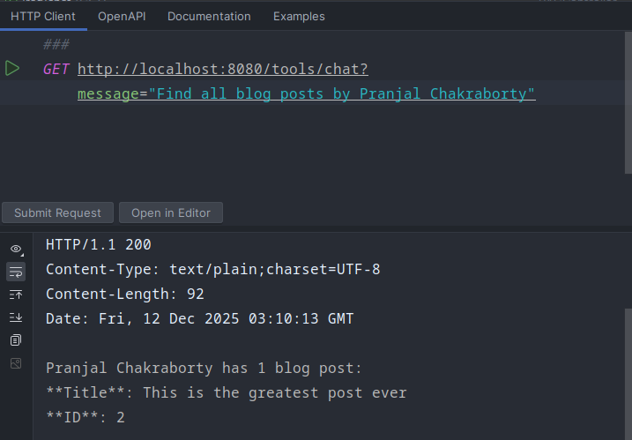Click the response pane vertical scrollbar
This screenshot has height=440, width=632.
pos(627,370)
